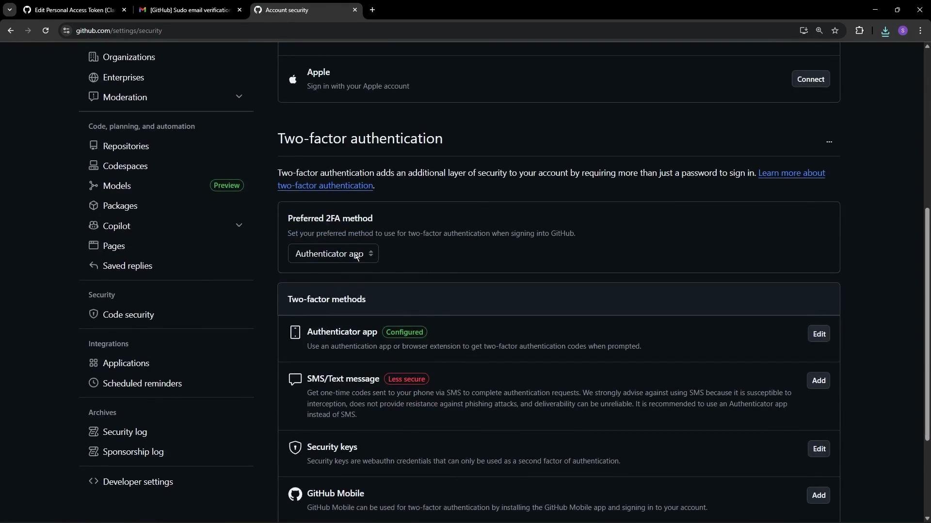
Task: Close the Account security tab
Action: [354, 10]
